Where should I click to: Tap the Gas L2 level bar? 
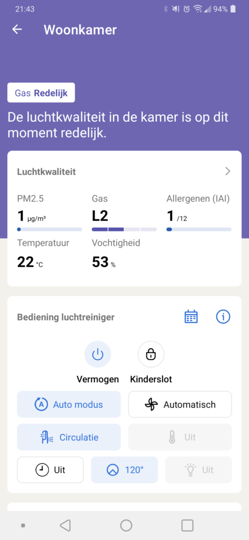(124, 229)
